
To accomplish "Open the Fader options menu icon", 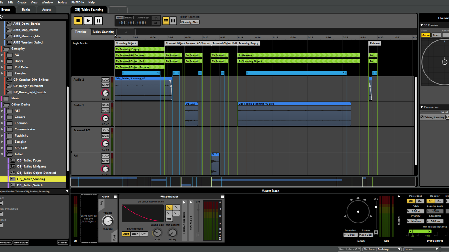I will 115,197.
